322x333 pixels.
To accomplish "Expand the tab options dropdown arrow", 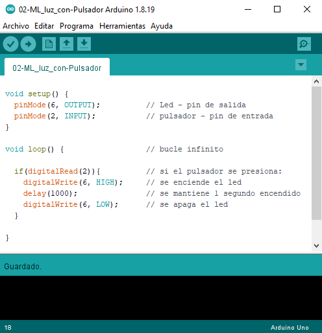I will tap(301, 64).
